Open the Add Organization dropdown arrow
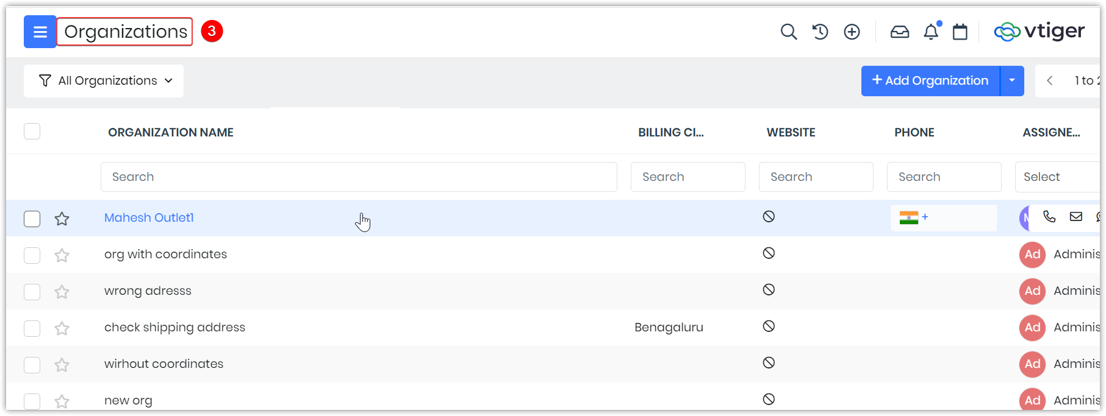Viewport: 1106px width, 416px height. (x=1012, y=81)
